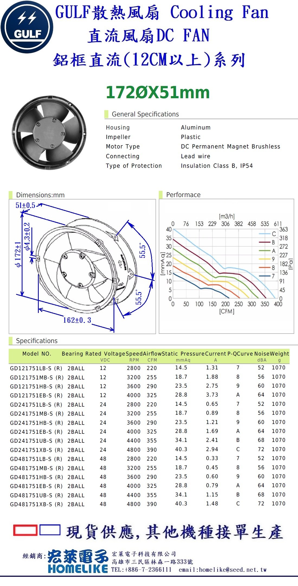298x586 pixels.
Task: Click the 'Plastic' impeller value
Action: pos(191,137)
